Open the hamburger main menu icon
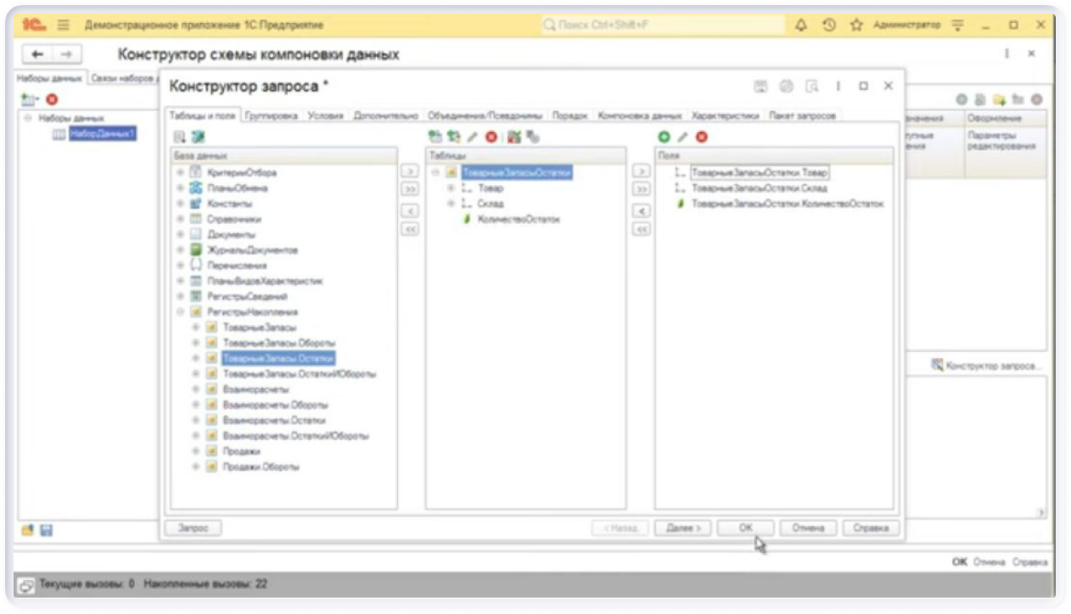The width and height of the screenshot is (1071, 614). click(x=63, y=25)
